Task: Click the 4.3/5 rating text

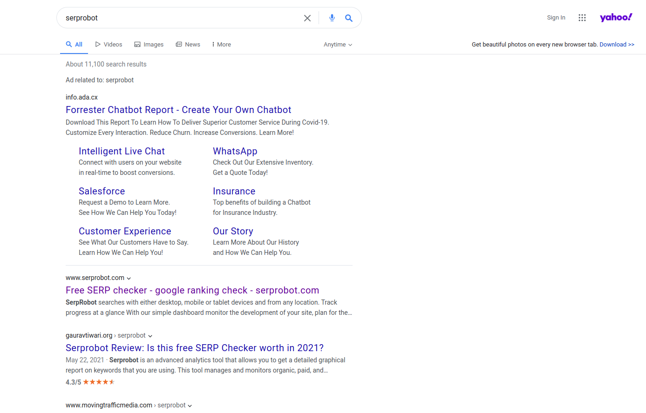Action: click(73, 382)
